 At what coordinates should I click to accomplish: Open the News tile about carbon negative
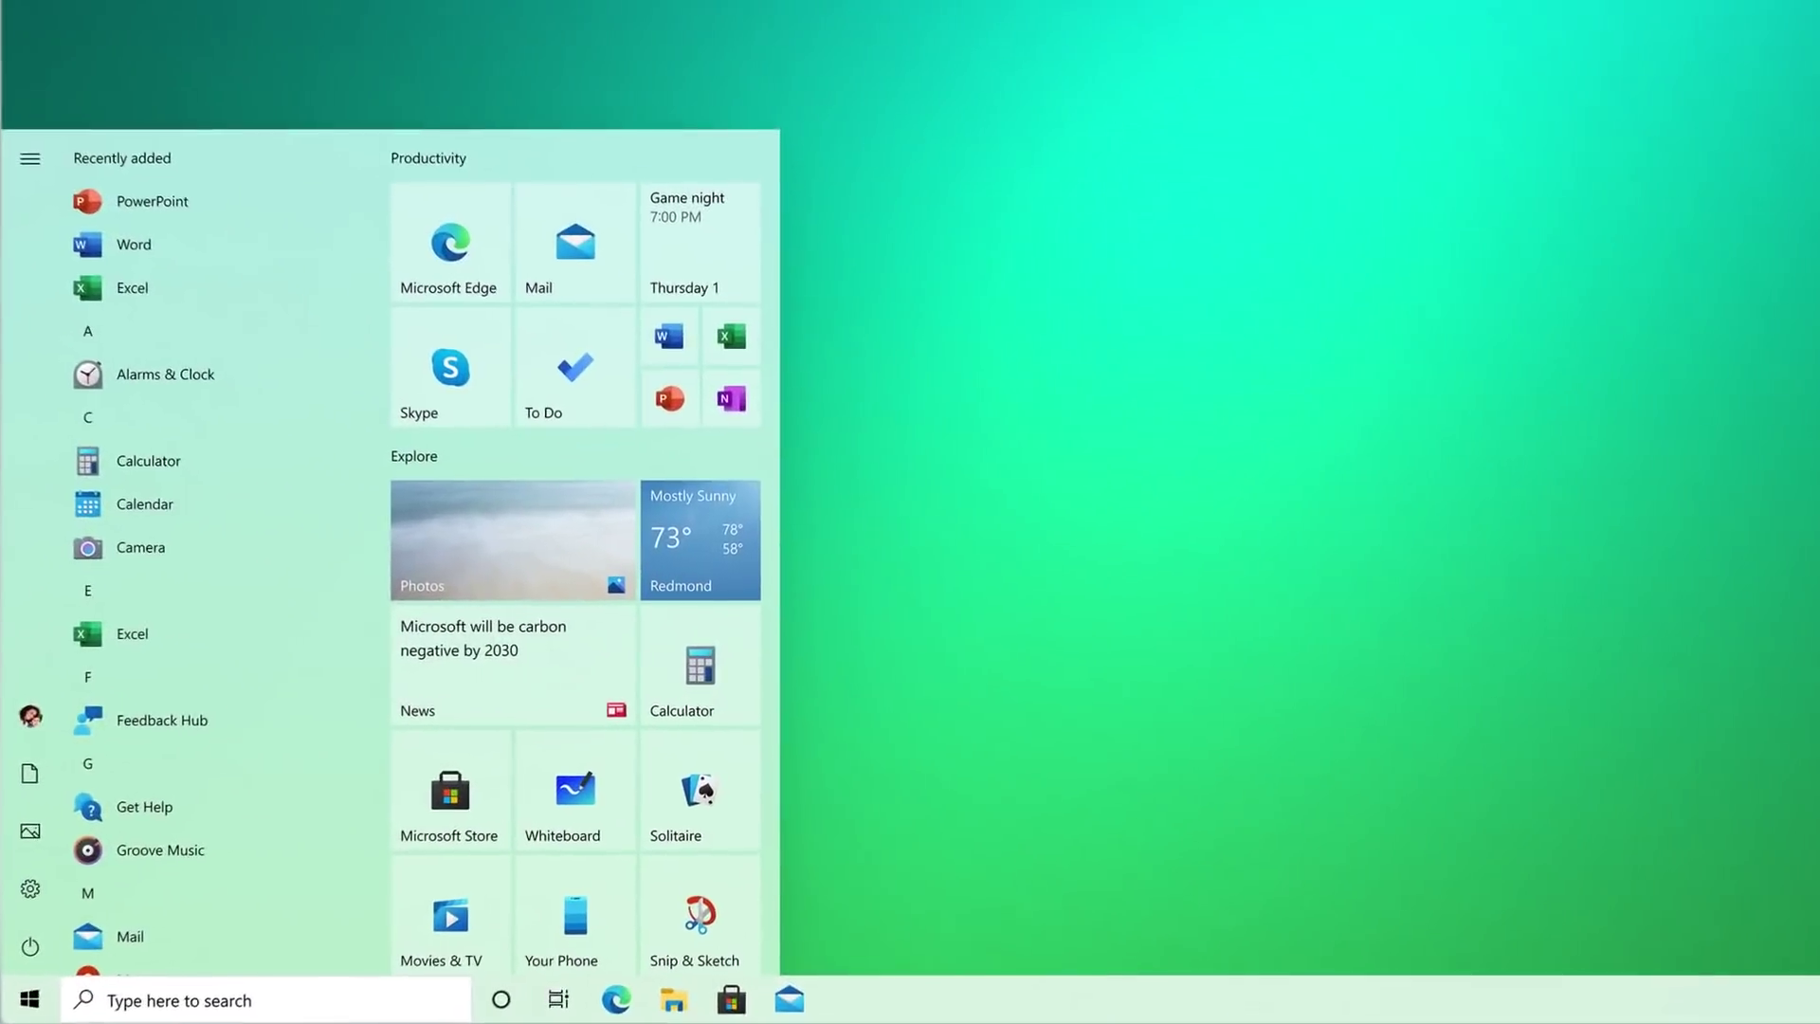513,666
